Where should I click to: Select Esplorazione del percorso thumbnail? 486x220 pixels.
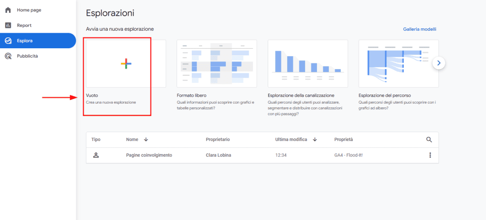point(399,64)
